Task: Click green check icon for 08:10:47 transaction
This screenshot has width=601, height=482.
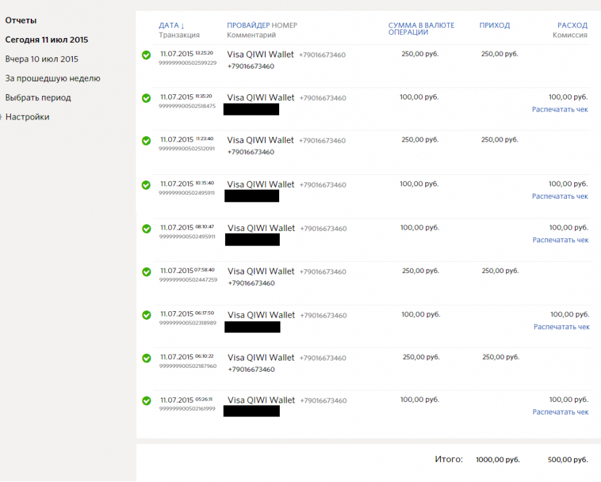Action: [146, 228]
